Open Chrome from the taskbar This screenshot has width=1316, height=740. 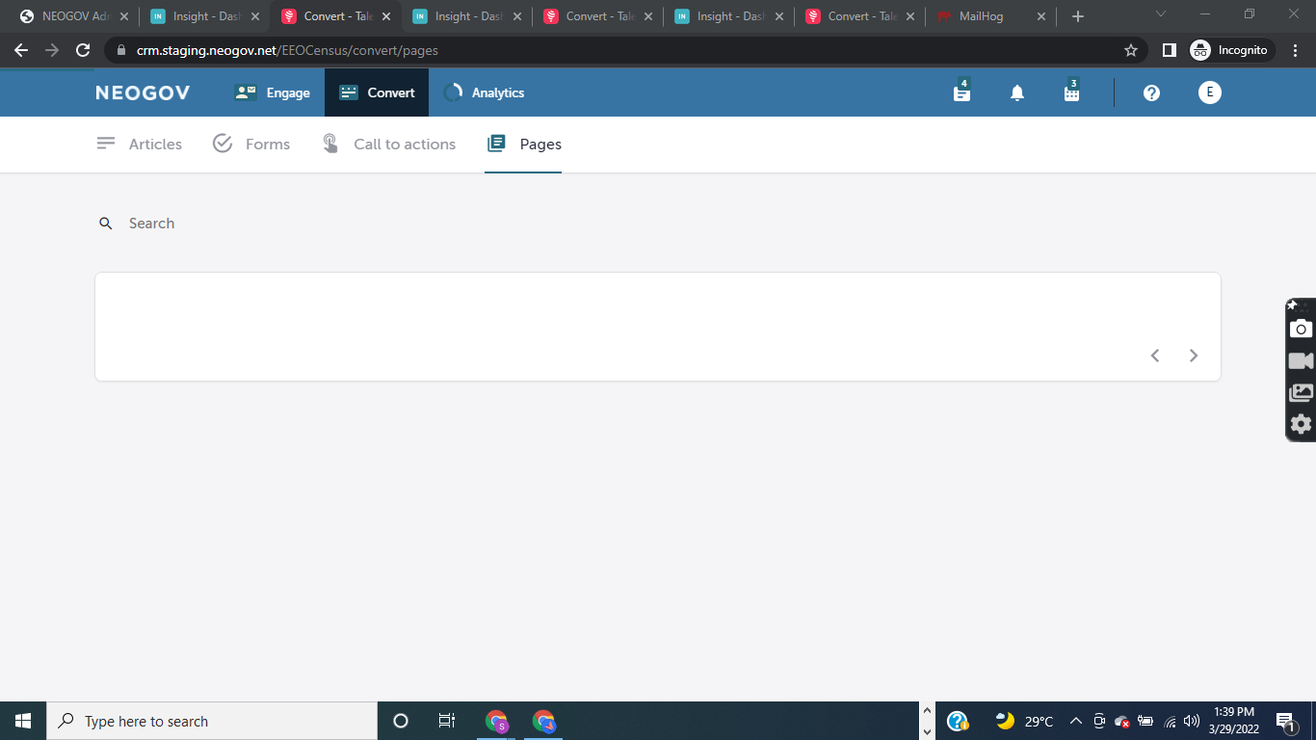pyautogui.click(x=543, y=721)
